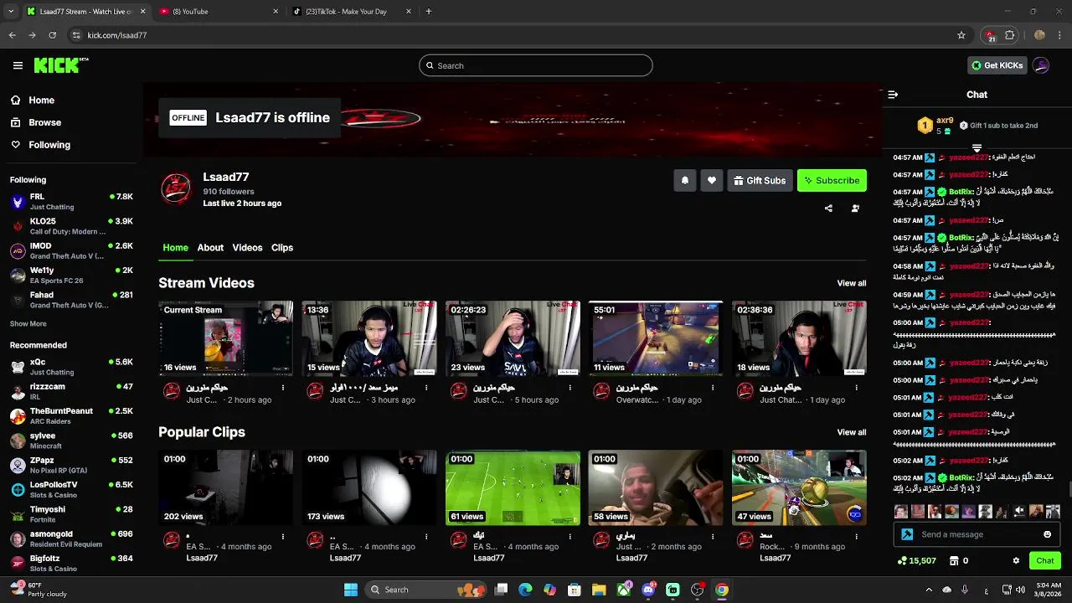Collapse the chat panel
Viewport: 1072px width, 603px height.
(x=893, y=95)
